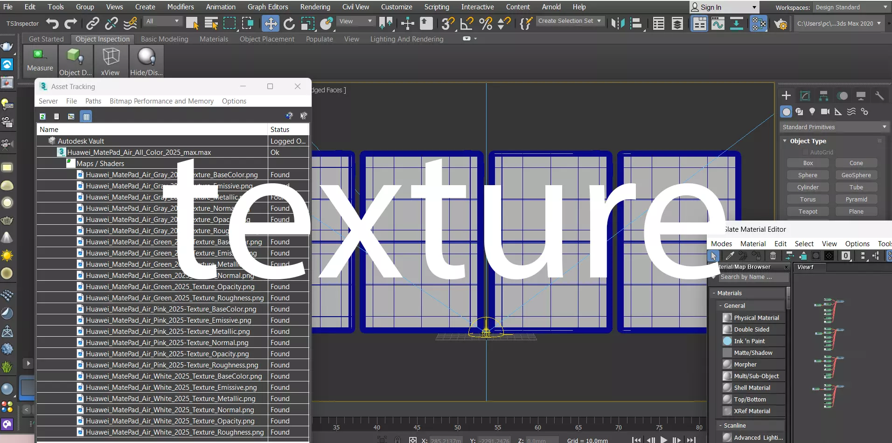Viewport: 892px width, 443px height.
Task: Click the Align tool icon
Action: [636, 23]
